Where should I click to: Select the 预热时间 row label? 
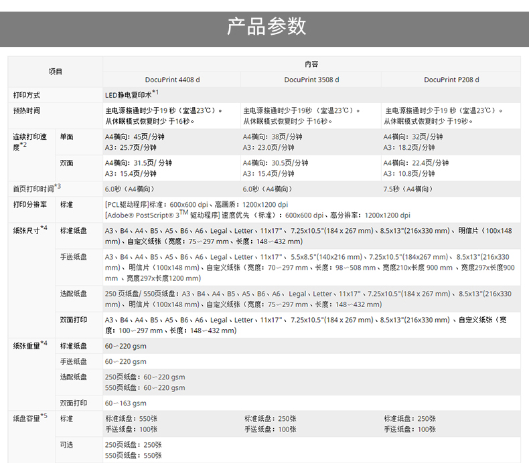[x=27, y=110]
